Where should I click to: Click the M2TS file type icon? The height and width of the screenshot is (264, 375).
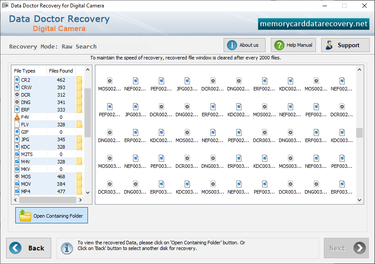(17, 154)
